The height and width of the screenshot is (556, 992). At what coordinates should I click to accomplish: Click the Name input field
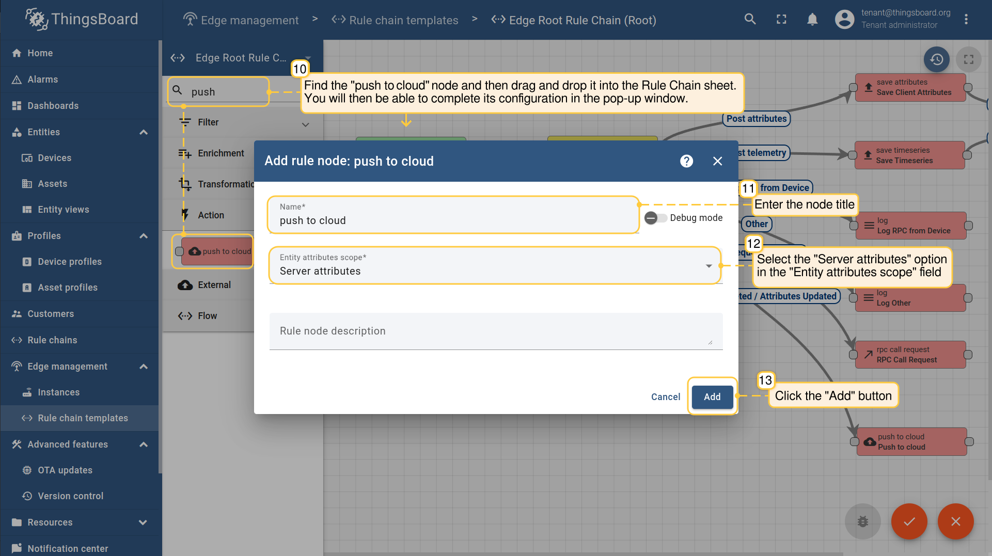point(453,220)
